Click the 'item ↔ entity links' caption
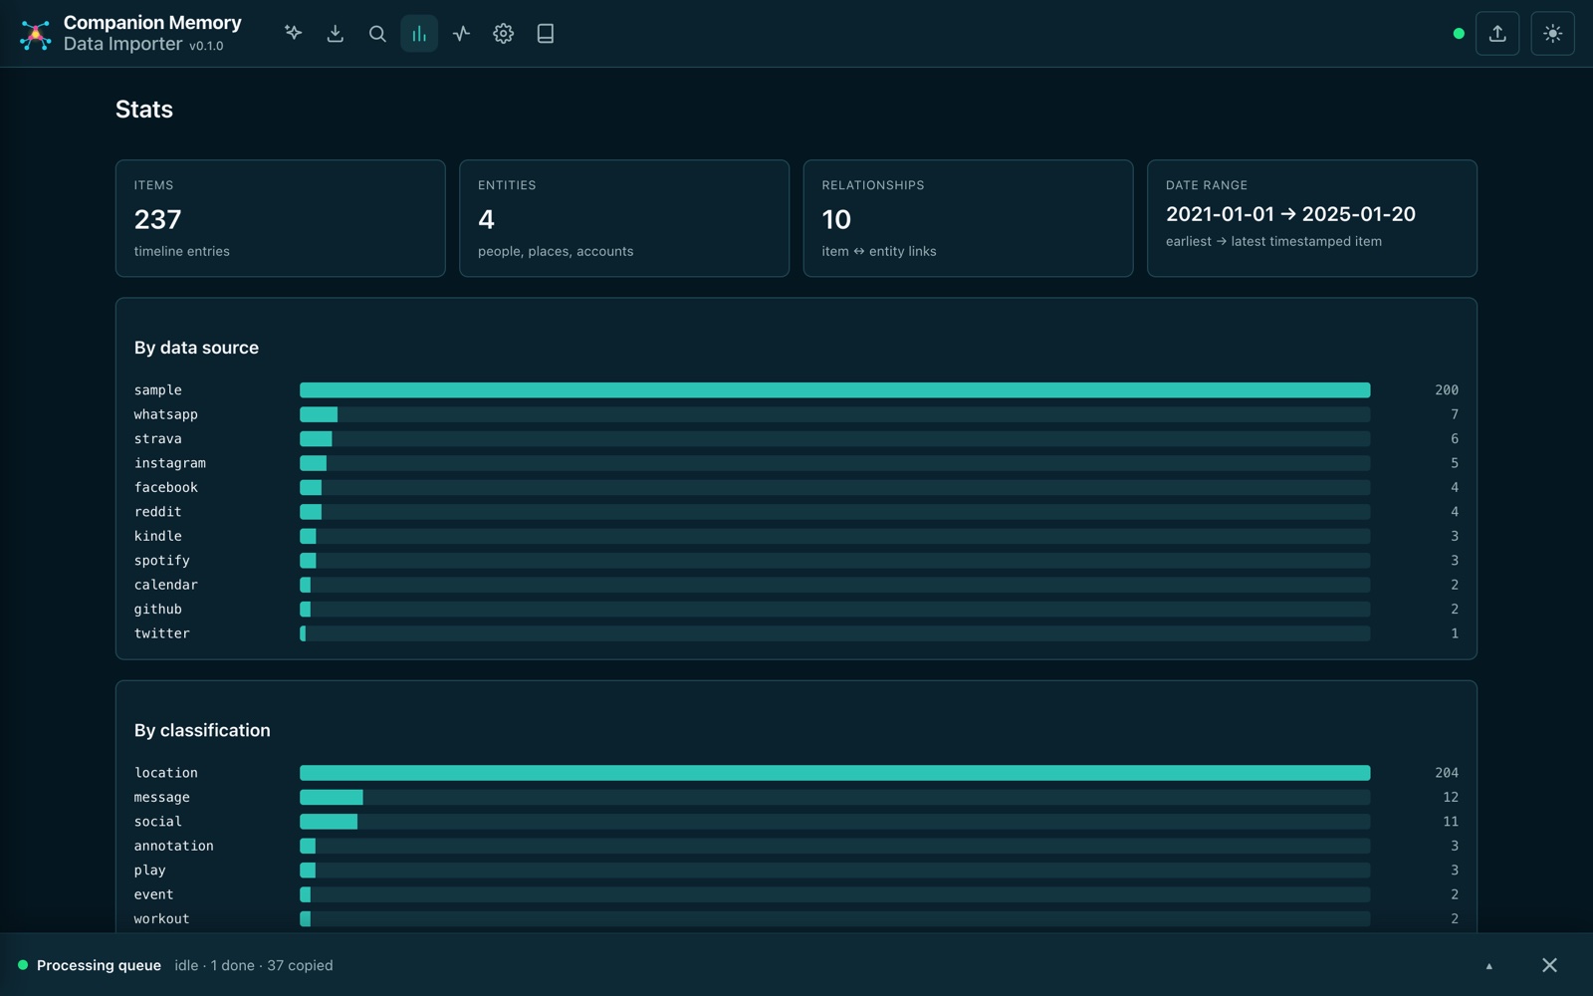 tap(879, 251)
